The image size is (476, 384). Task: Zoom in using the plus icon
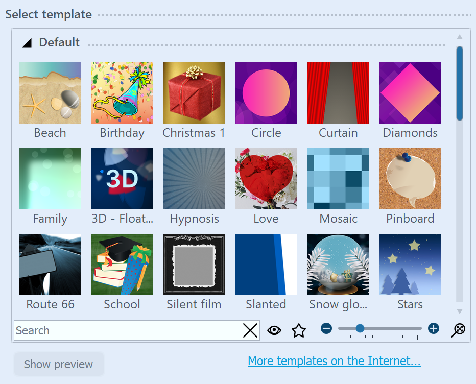click(x=433, y=329)
